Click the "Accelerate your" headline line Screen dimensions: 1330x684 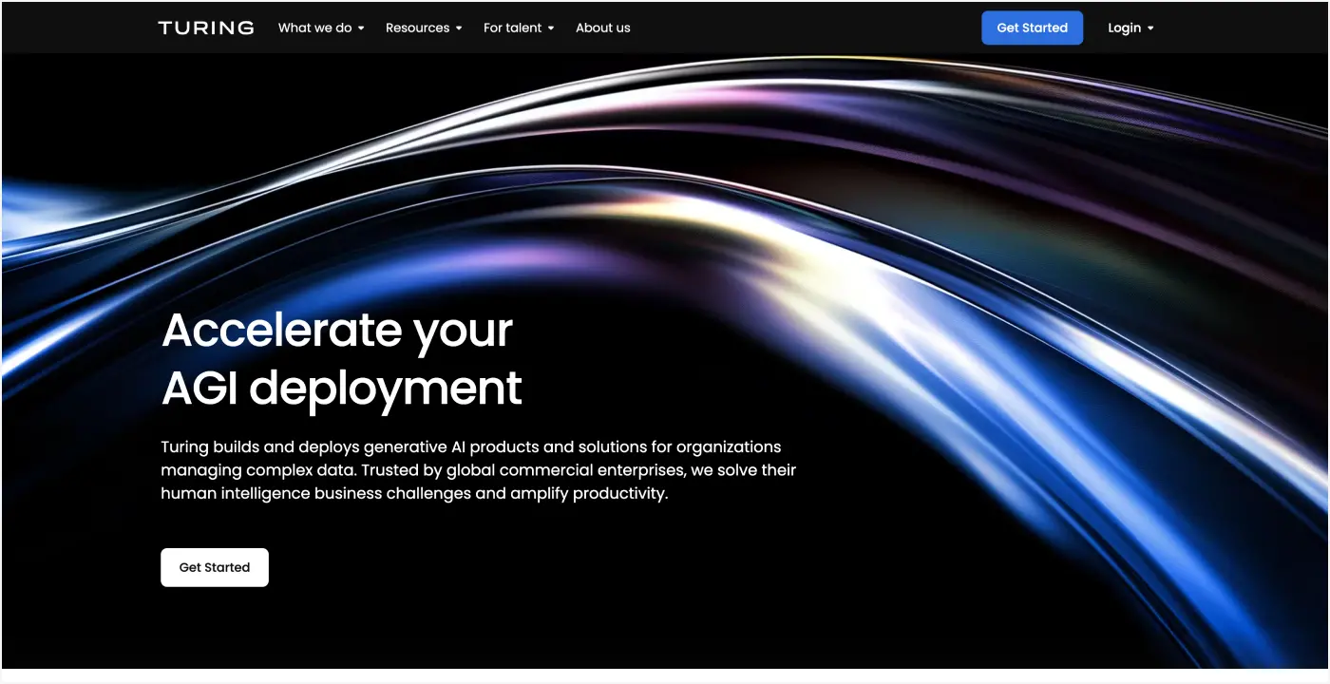(337, 330)
